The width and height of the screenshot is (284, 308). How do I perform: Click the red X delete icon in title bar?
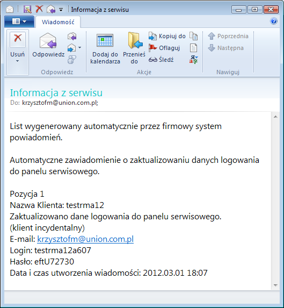tap(39, 9)
